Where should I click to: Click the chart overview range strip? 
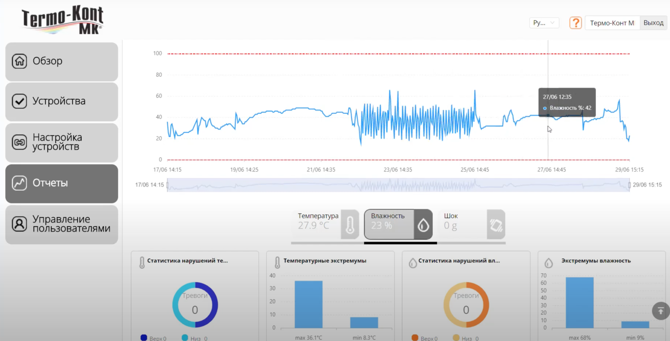point(398,185)
